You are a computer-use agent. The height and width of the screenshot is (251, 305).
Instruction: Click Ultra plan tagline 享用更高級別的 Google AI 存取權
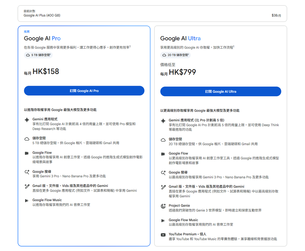tap(197, 47)
